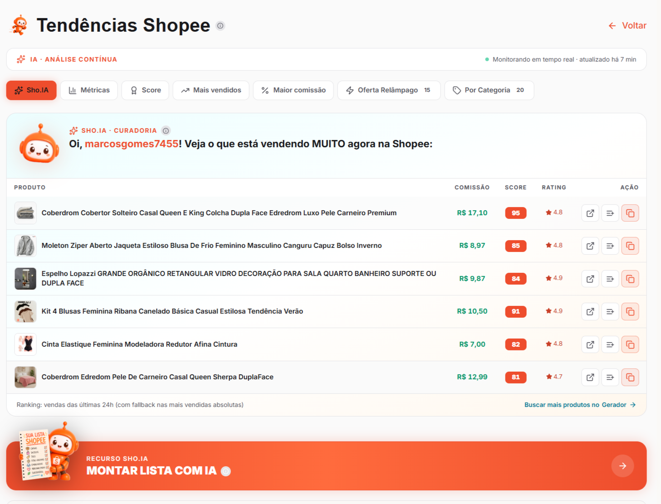Screen dimensions: 661x504
Task: Click the PRODUTO column header
Action: tap(30, 188)
